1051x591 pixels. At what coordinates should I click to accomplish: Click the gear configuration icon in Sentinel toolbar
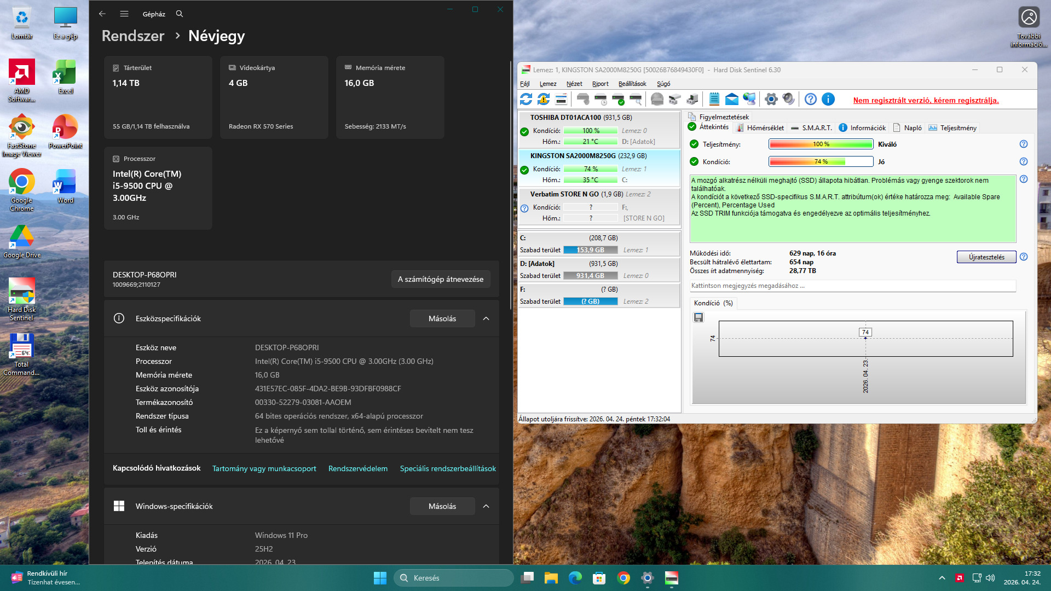coord(771,99)
